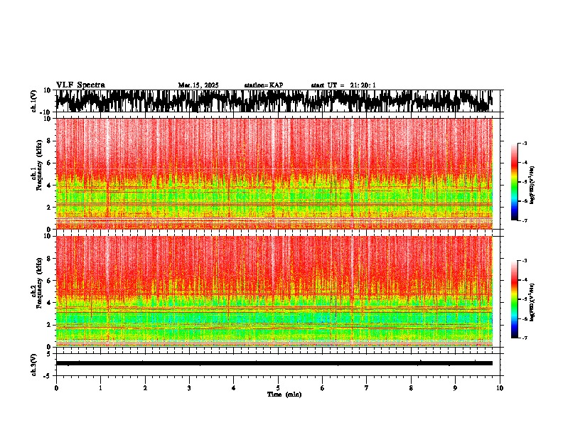Click the "4" kHz tick on ch.2 spectrogram axis

click(49, 303)
